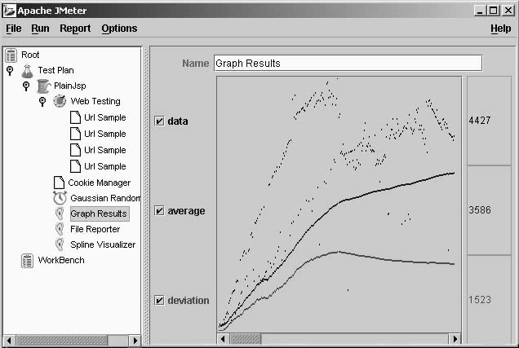Viewport: 519px width, 348px height.
Task: Select the Test Plan tree item
Action: click(56, 70)
